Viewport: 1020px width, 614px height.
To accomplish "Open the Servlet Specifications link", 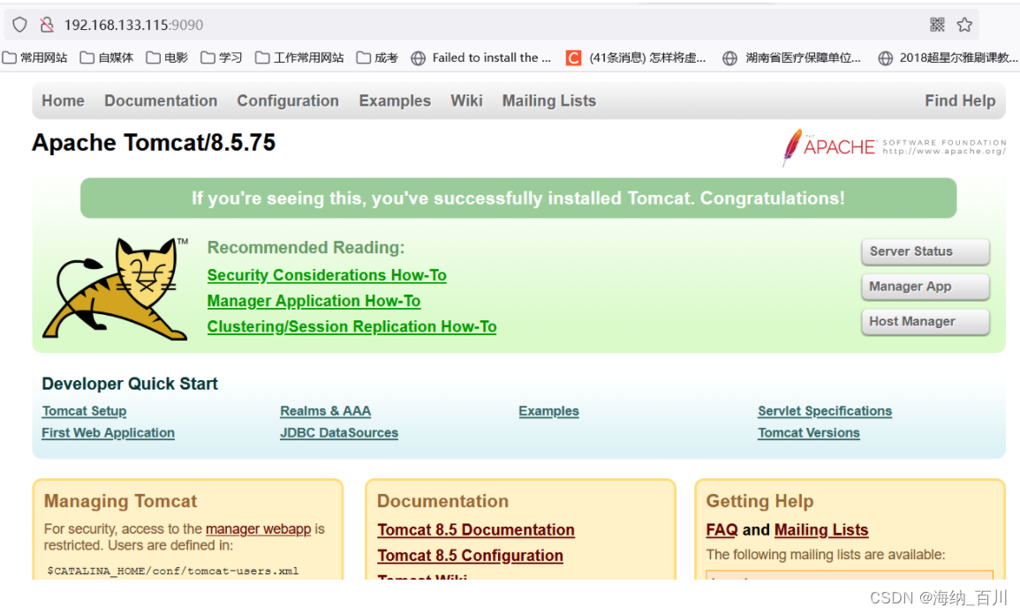I will coord(825,411).
